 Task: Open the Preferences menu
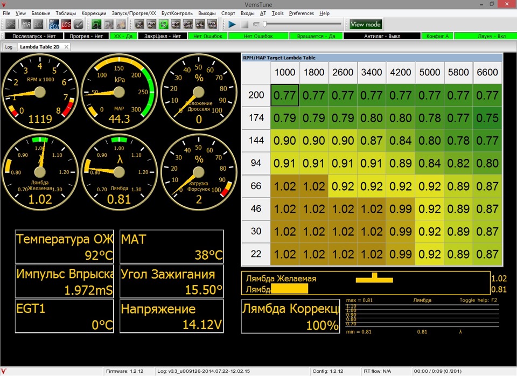pyautogui.click(x=302, y=13)
